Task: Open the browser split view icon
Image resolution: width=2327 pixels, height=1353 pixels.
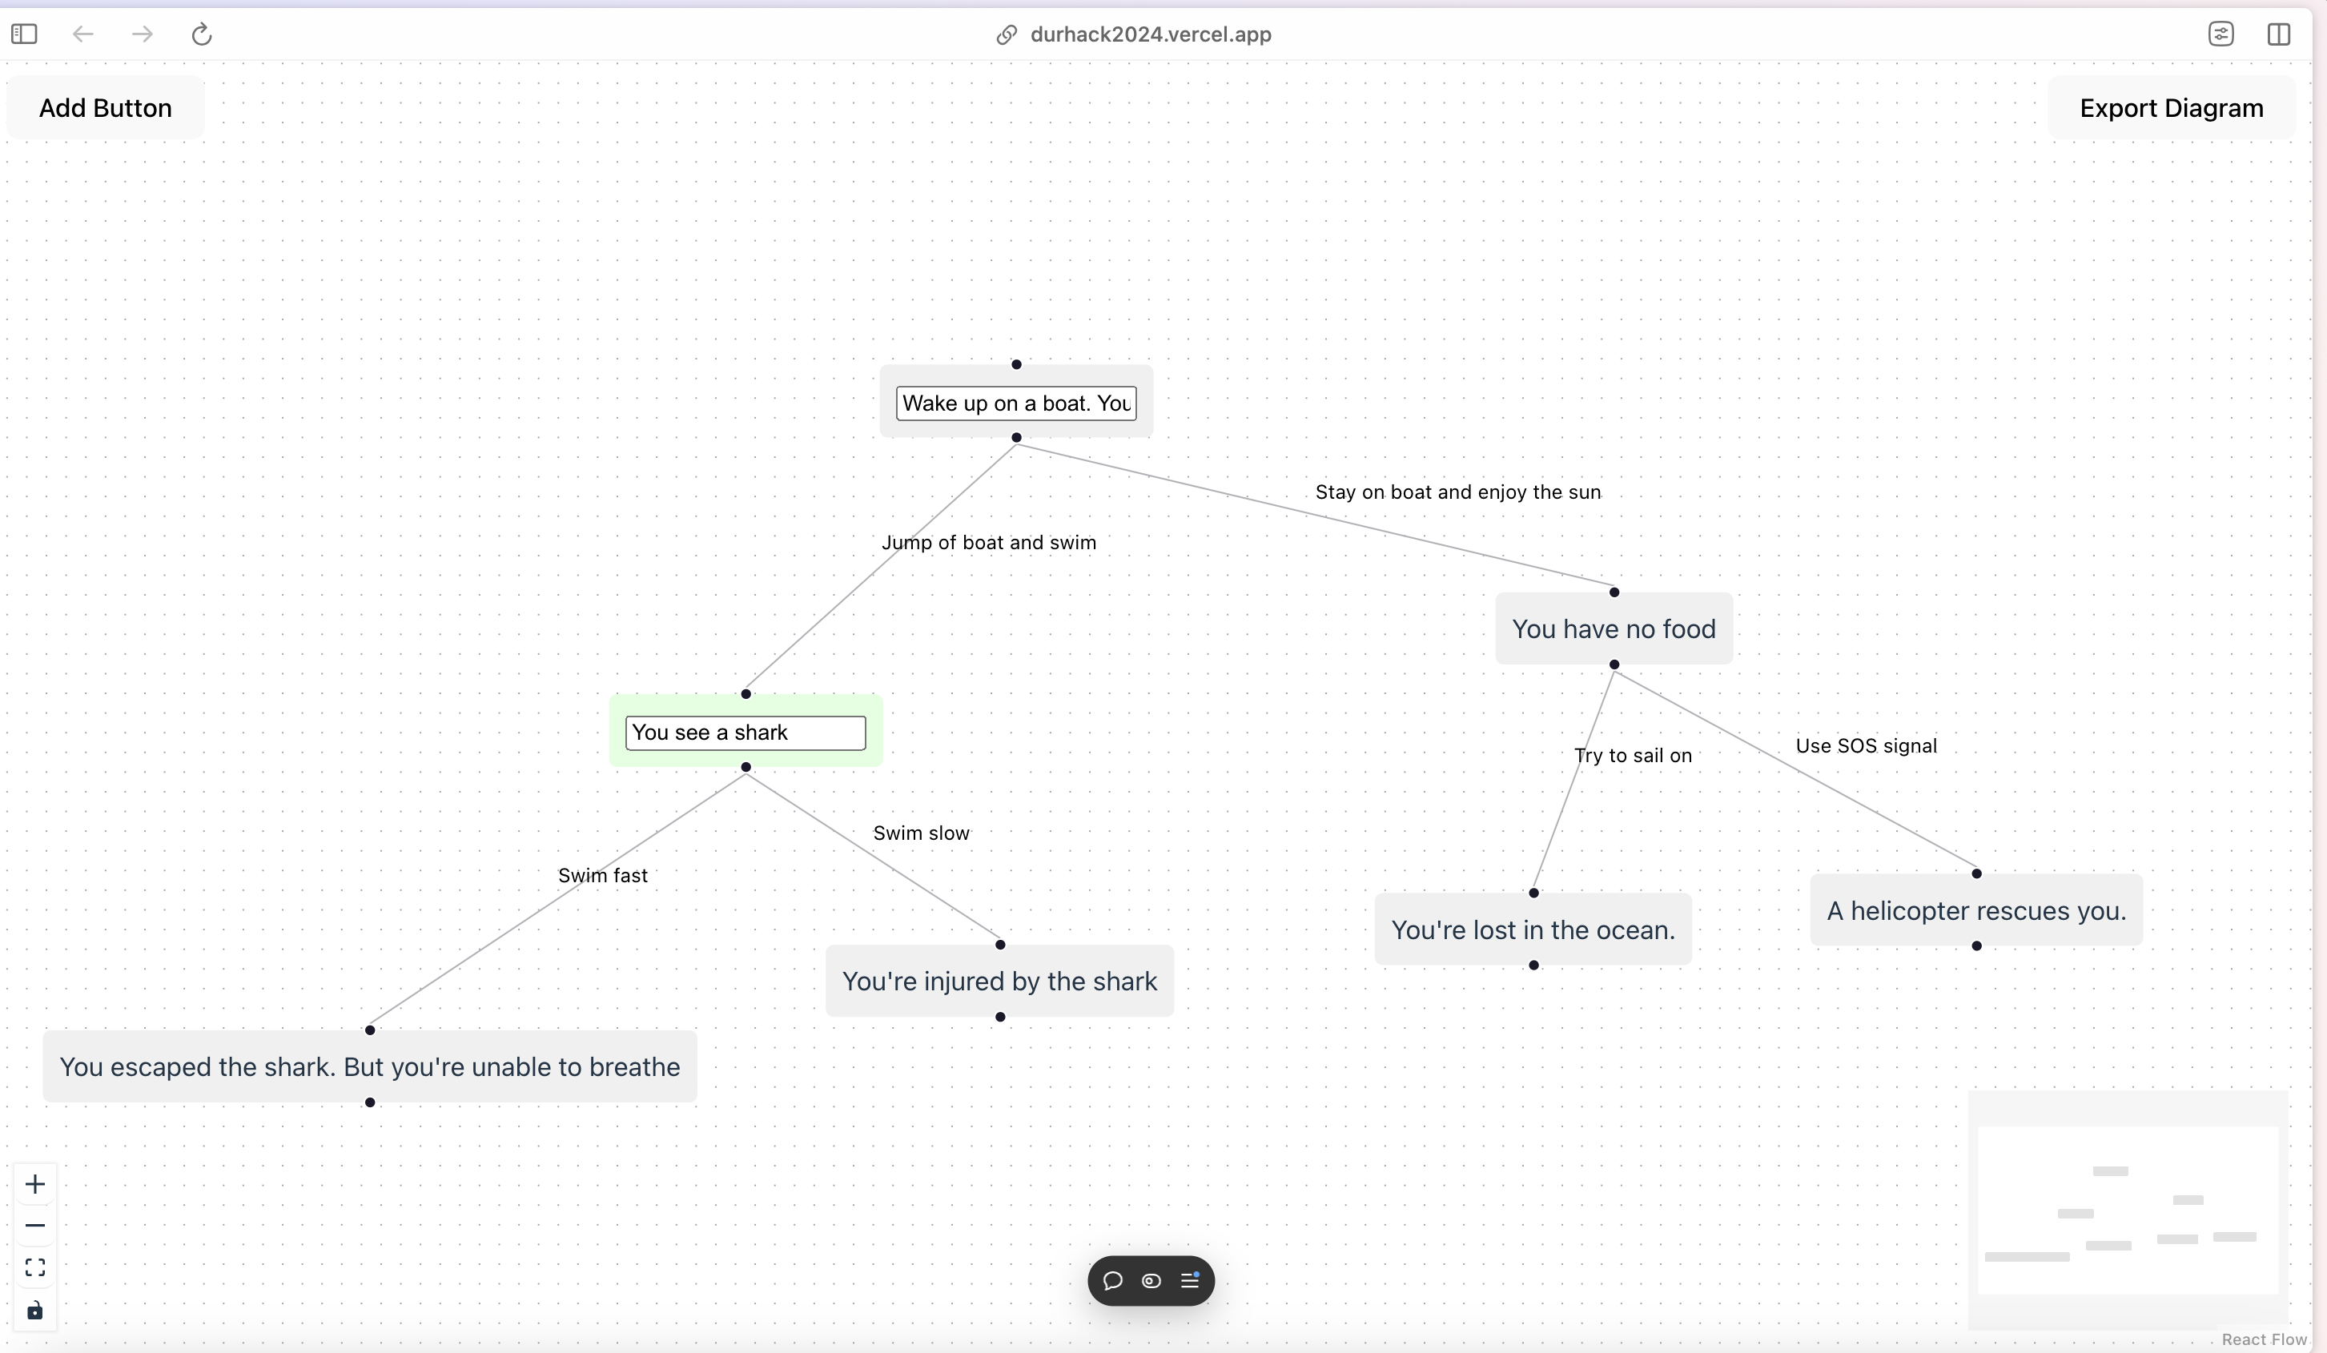Action: coord(2278,35)
